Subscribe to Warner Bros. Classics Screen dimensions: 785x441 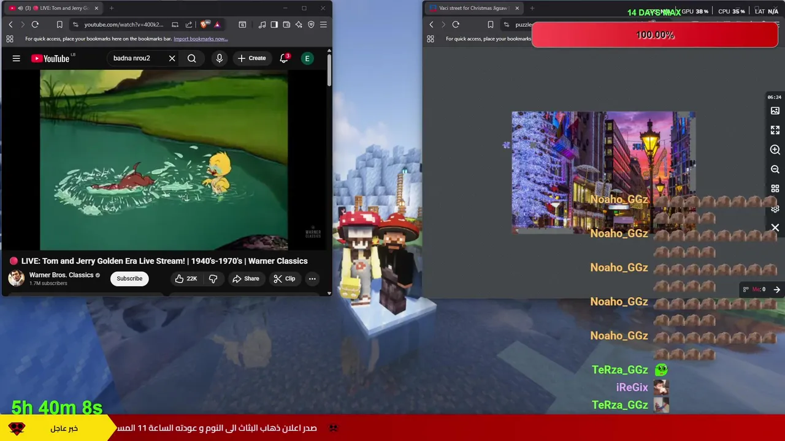129,279
